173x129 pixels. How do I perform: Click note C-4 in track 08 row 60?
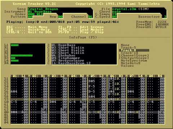[150, 102]
